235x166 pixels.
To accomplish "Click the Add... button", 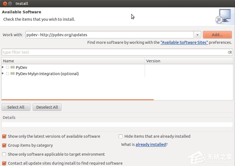I will point(217,35).
